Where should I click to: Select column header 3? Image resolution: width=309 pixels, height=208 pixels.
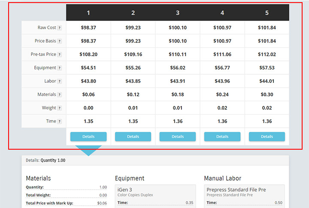tap(178, 13)
